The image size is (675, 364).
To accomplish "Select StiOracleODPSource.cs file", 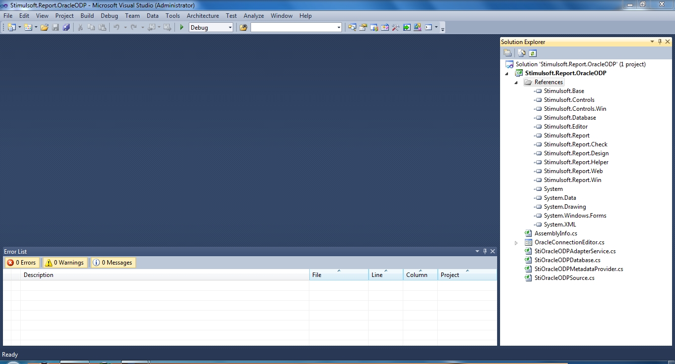I will click(x=564, y=278).
